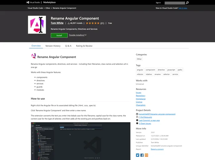Select the angular tag
The image size is (215, 160).
[140, 70]
